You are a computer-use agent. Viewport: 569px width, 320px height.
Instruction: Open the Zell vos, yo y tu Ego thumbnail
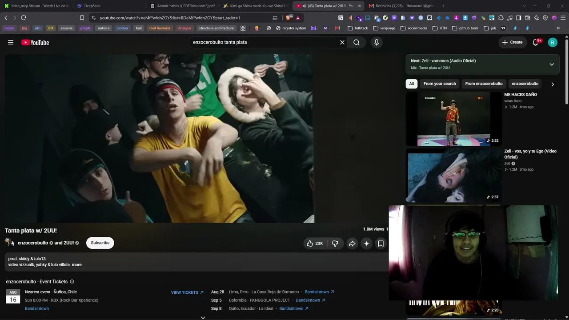pyautogui.click(x=453, y=175)
